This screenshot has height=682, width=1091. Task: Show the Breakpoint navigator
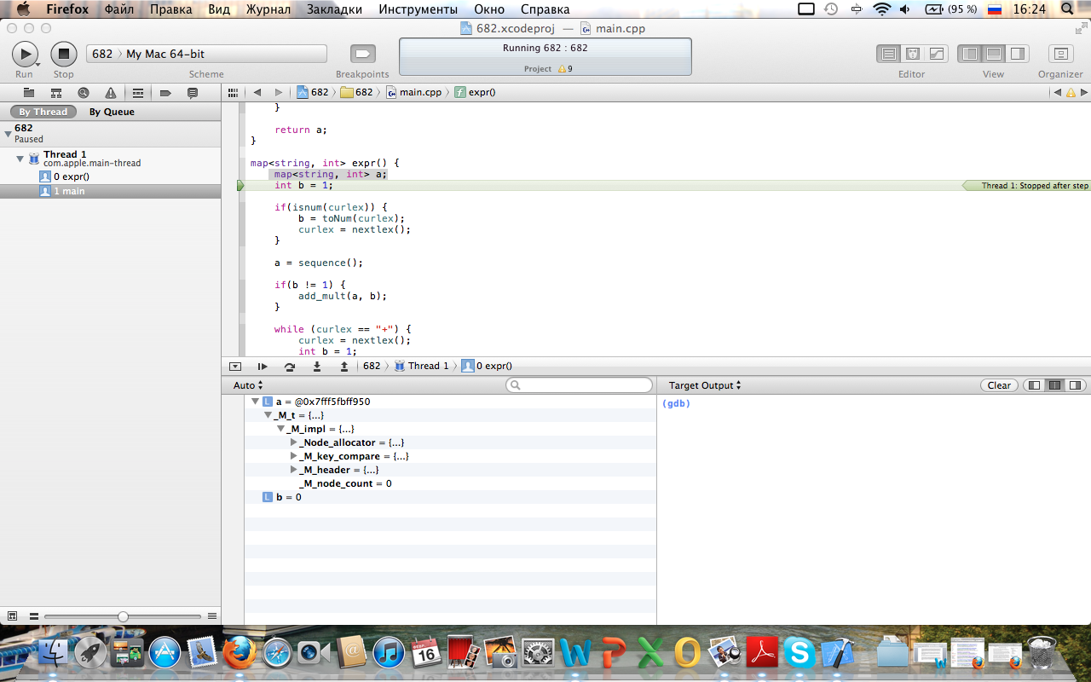[x=165, y=93]
